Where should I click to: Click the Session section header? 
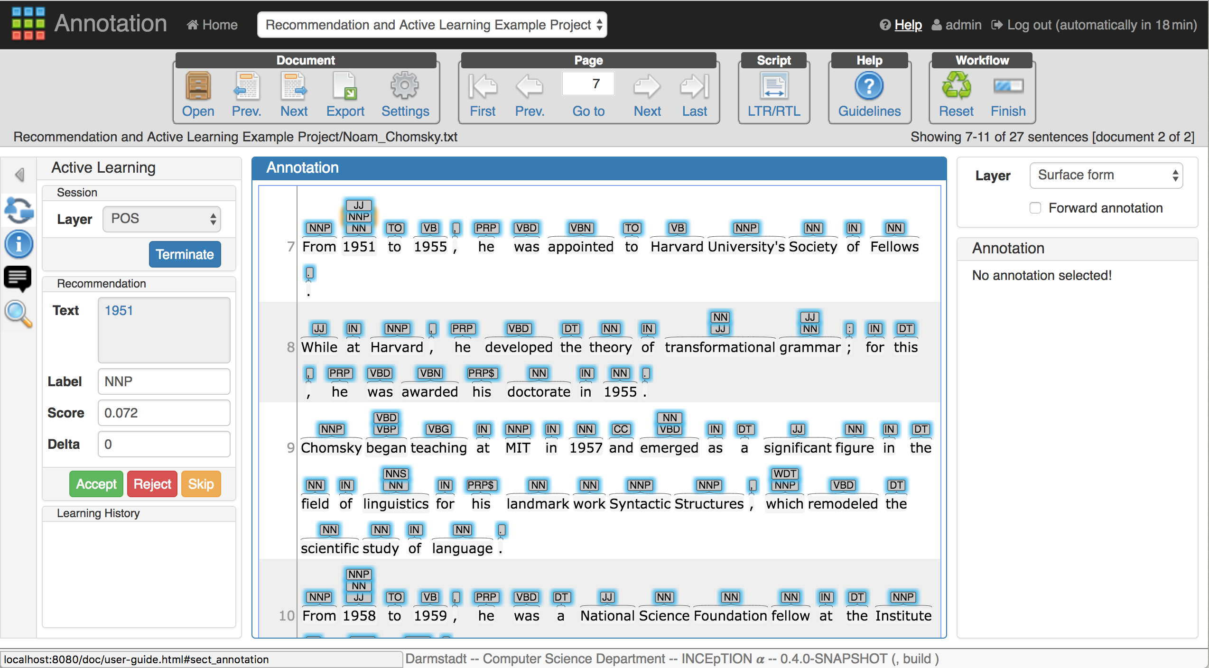[139, 193]
